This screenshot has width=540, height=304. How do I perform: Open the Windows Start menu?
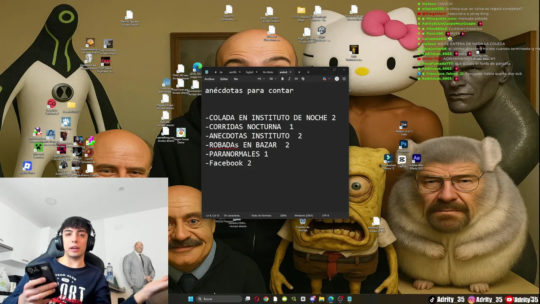191,299
